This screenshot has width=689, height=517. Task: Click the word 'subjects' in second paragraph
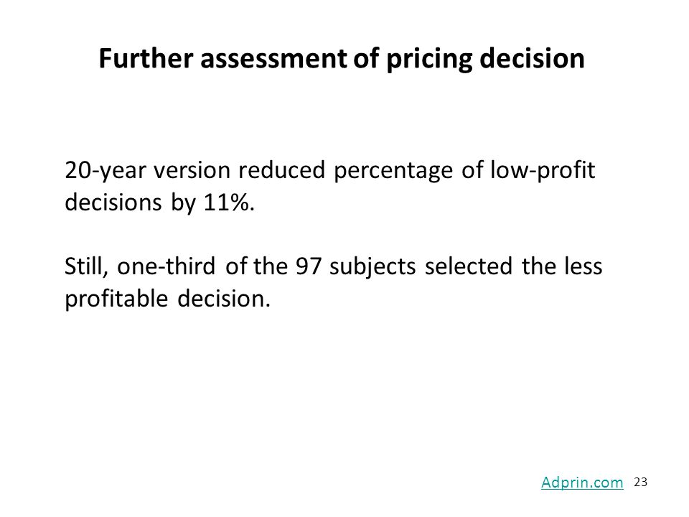click(x=372, y=268)
